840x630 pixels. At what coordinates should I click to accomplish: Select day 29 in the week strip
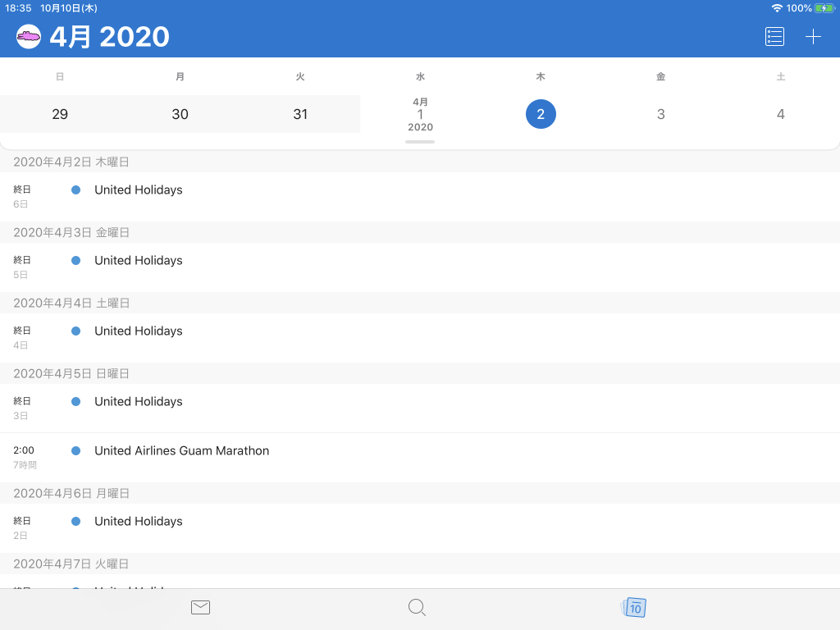click(60, 114)
